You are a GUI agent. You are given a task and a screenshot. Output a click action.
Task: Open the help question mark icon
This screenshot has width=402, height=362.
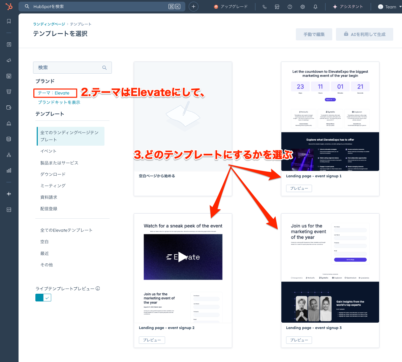pyautogui.click(x=290, y=7)
